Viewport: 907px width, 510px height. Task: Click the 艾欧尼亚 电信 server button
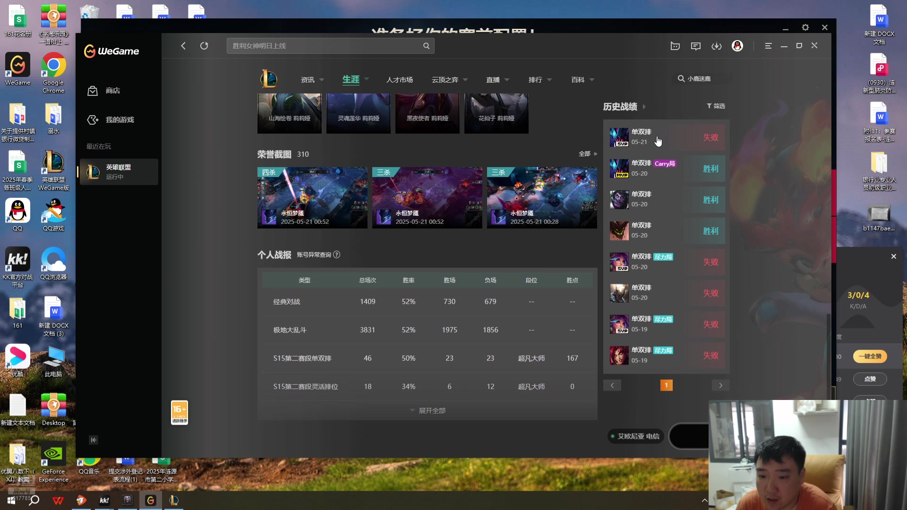tap(635, 436)
